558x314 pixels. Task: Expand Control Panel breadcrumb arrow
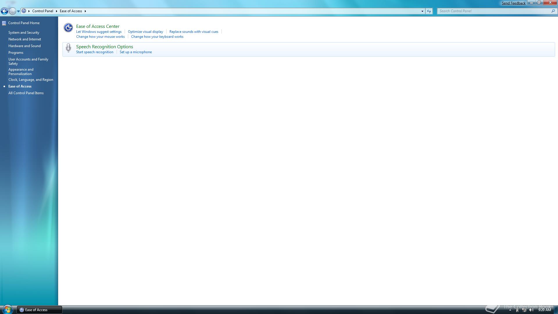(x=56, y=11)
